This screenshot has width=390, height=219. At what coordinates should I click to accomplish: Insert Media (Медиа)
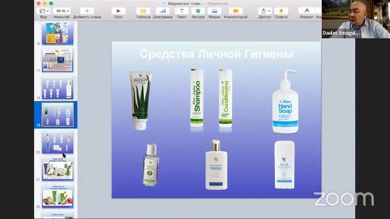[214, 11]
